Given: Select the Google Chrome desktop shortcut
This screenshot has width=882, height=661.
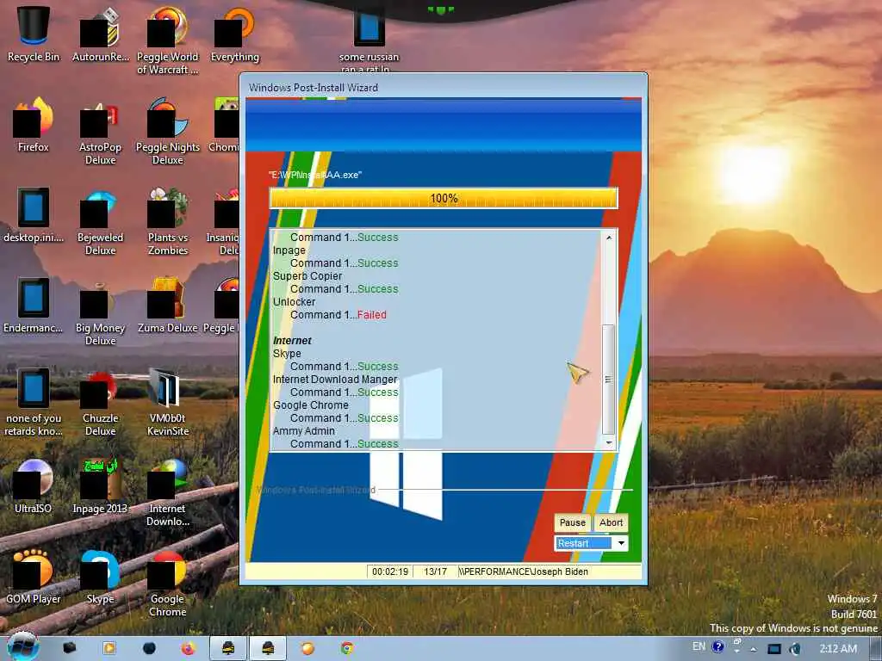Looking at the screenshot, I should point(168,583).
